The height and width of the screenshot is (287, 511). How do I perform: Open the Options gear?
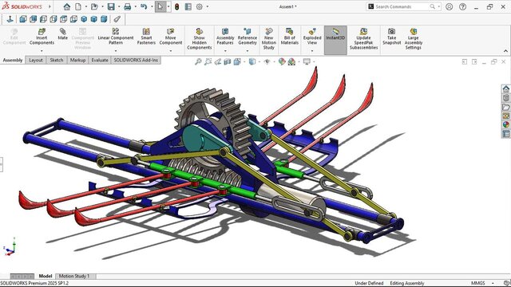pyautogui.click(x=200, y=6)
